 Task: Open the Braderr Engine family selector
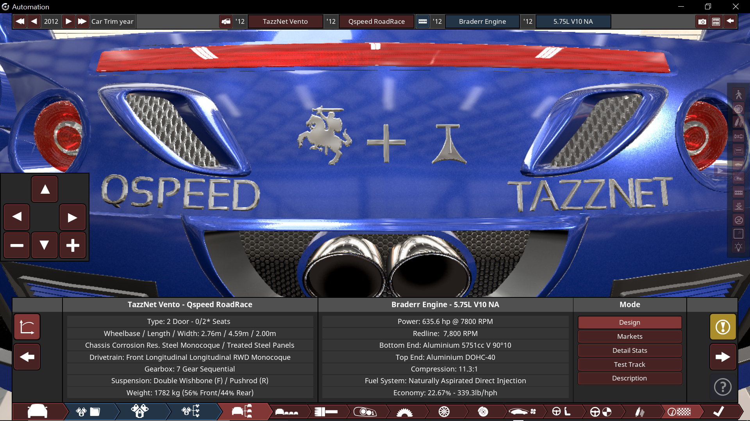[x=482, y=21]
